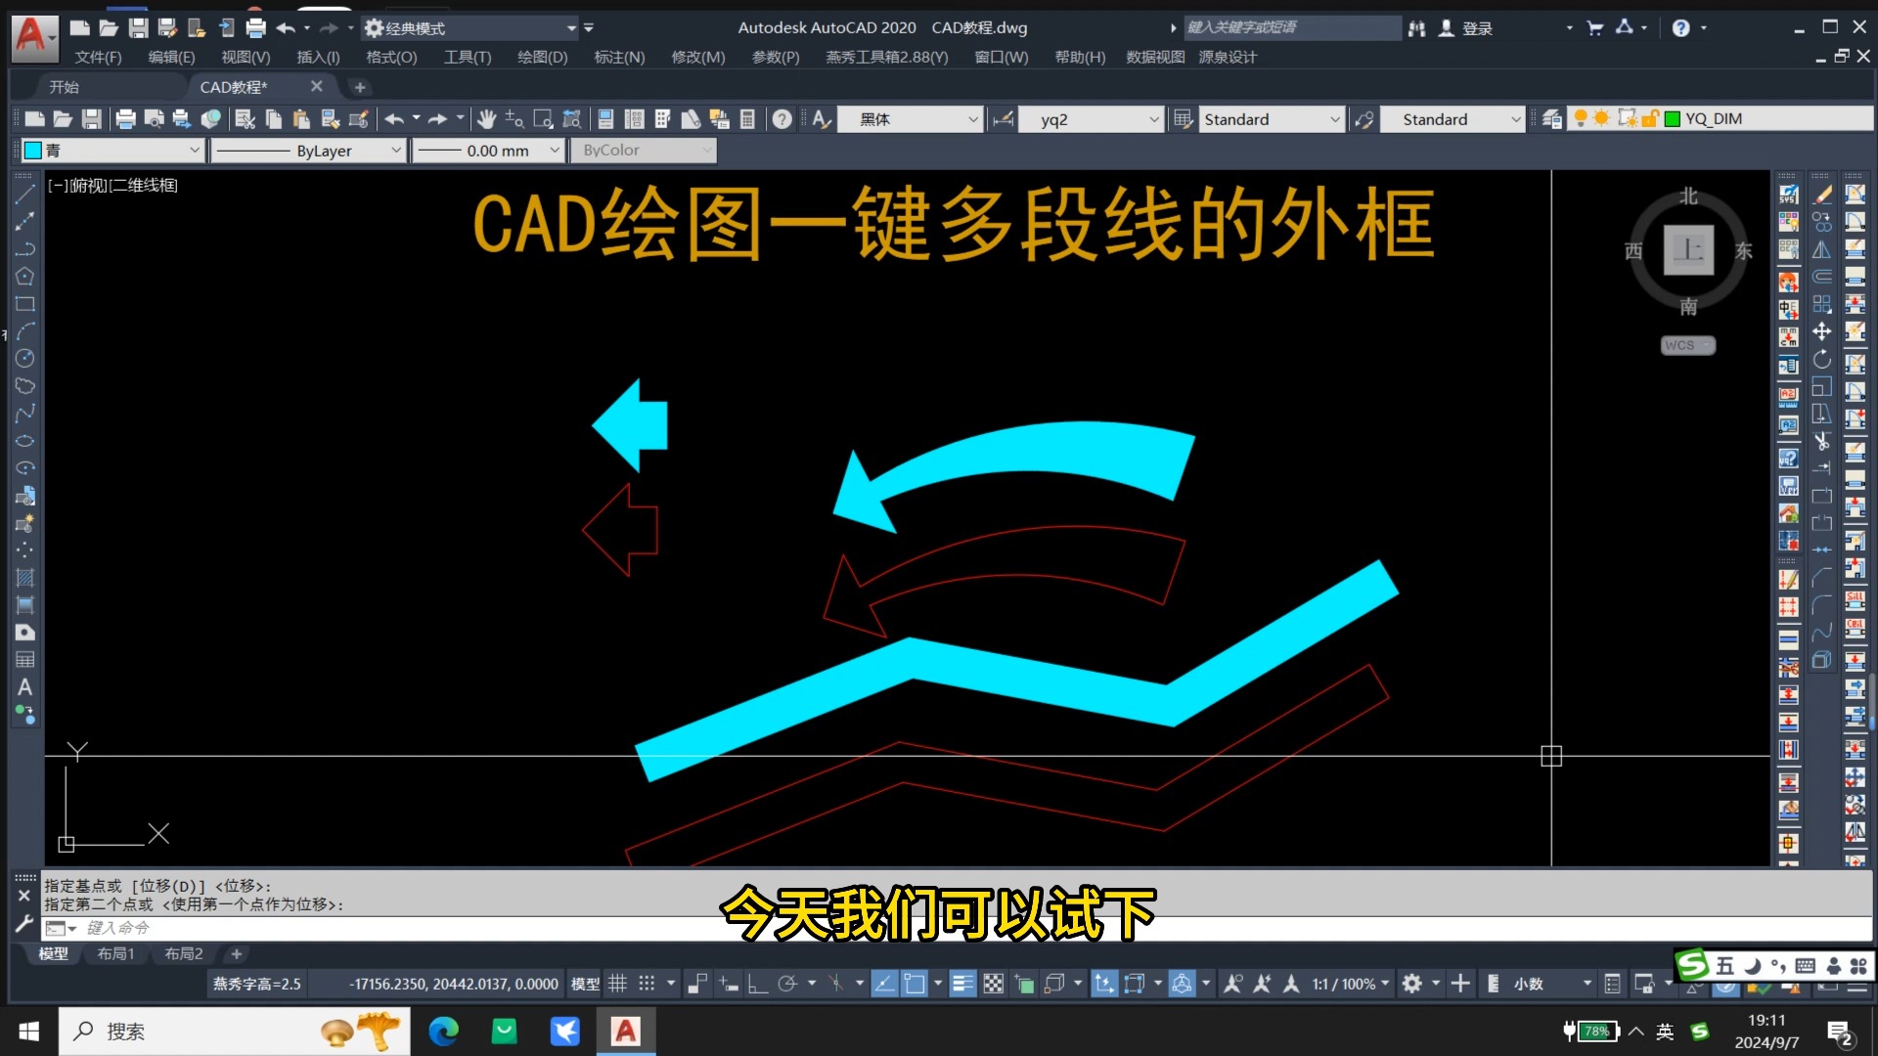This screenshot has height=1056, width=1878.
Task: Activate the Rectangle tool
Action: (24, 304)
